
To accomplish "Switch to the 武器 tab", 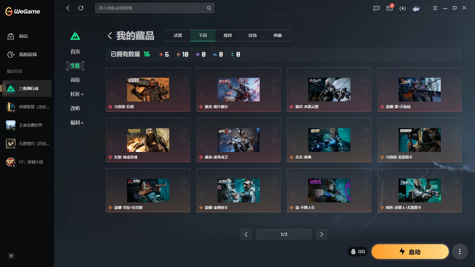I will 178,35.
